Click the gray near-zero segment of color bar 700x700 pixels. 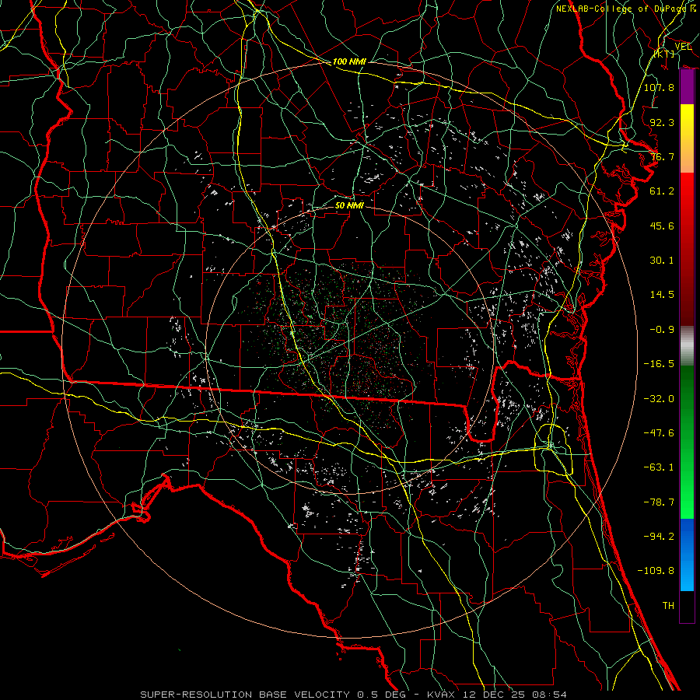pos(687,346)
